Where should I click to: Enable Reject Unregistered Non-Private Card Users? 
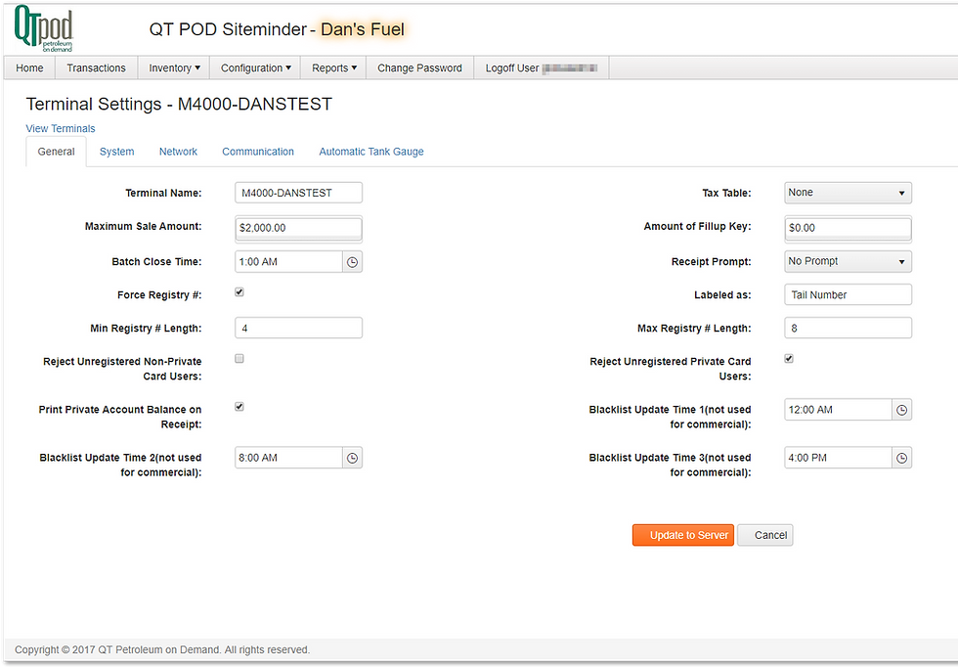pyautogui.click(x=239, y=359)
